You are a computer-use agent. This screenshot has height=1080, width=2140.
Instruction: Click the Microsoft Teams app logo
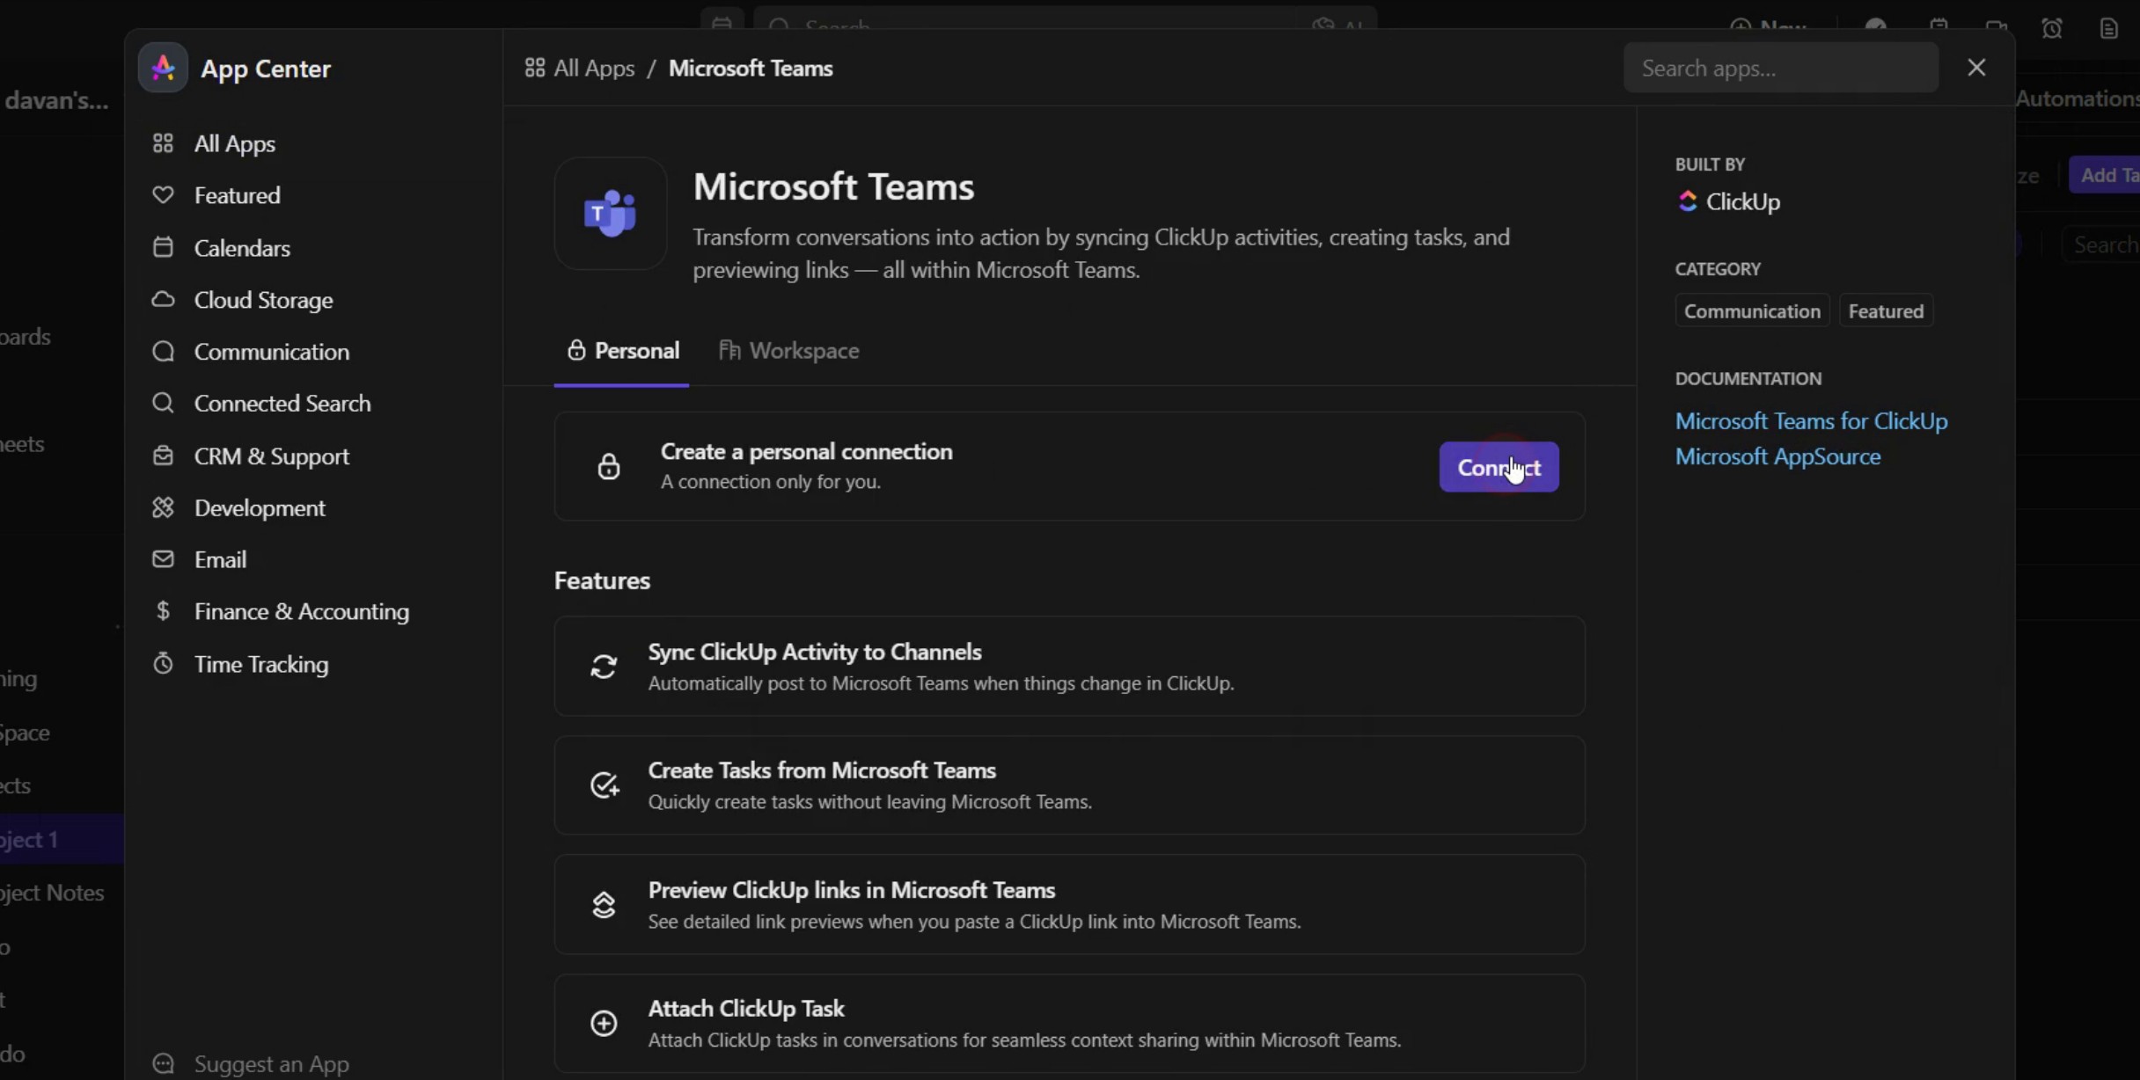pos(610,214)
